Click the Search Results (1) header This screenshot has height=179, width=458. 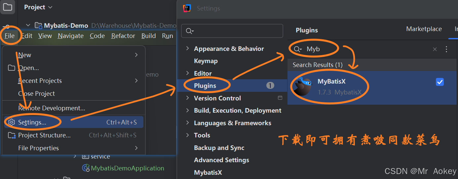pos(318,65)
